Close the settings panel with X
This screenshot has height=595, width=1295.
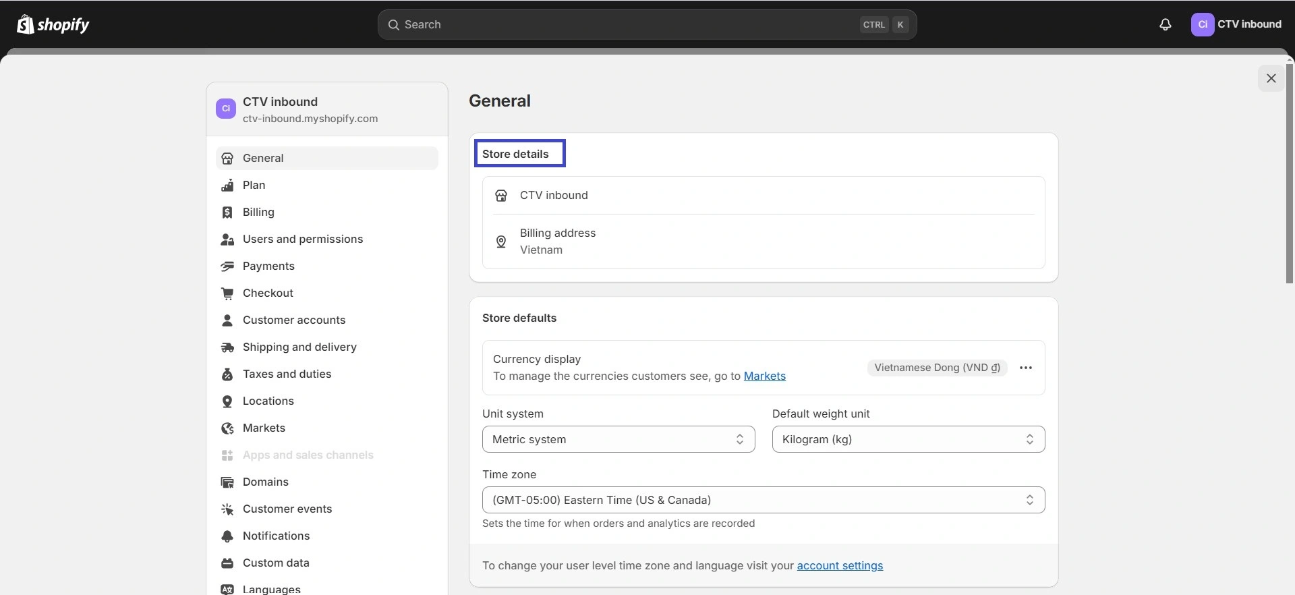pos(1271,78)
